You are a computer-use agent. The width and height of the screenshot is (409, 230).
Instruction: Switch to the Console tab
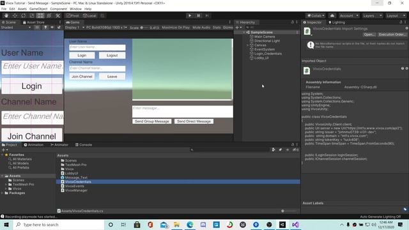[84, 145]
